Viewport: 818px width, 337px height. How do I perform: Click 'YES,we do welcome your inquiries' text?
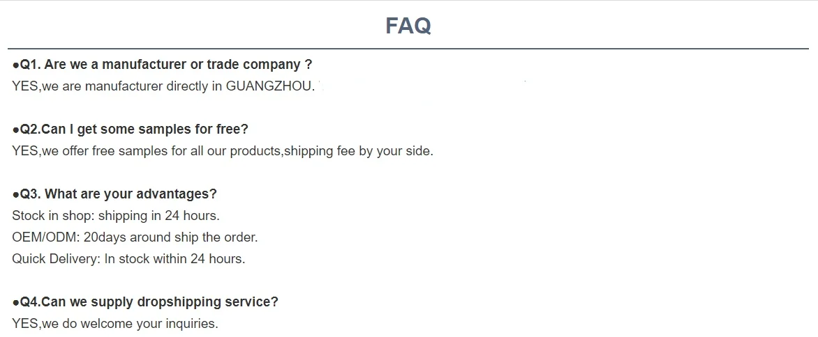(x=115, y=324)
